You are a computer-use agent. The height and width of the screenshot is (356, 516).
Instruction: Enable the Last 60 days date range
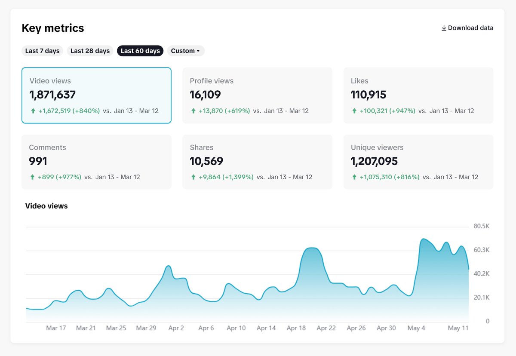[x=140, y=51]
